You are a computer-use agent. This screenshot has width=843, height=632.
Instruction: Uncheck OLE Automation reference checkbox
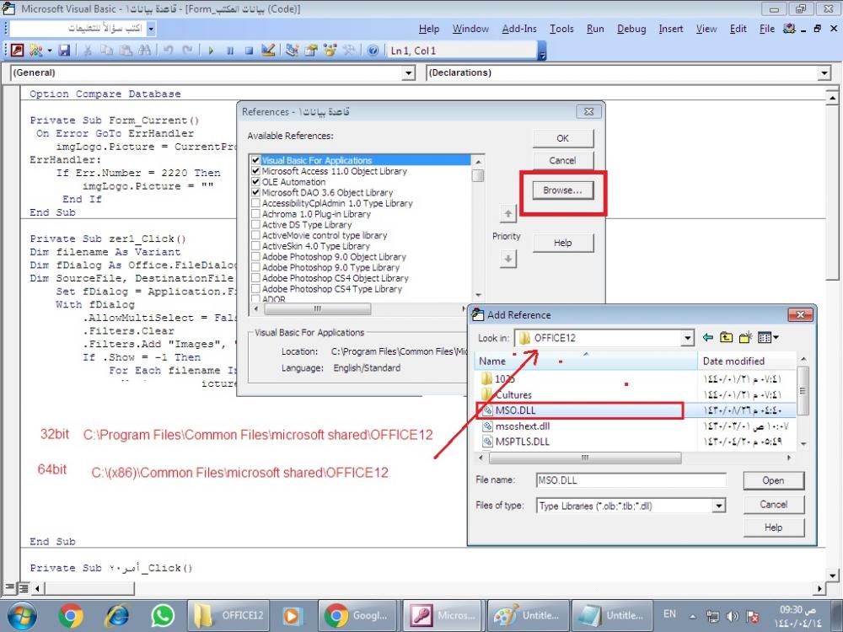pyautogui.click(x=256, y=182)
